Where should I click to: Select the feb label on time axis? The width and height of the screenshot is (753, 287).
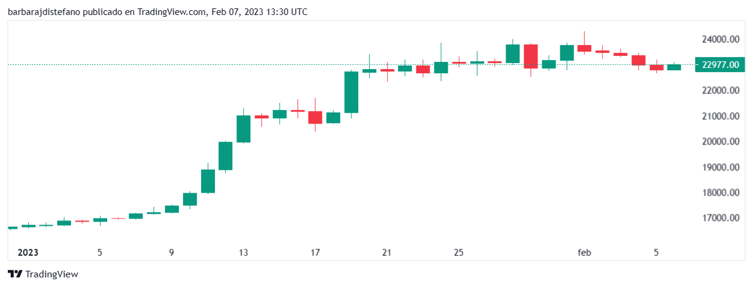pyautogui.click(x=584, y=253)
